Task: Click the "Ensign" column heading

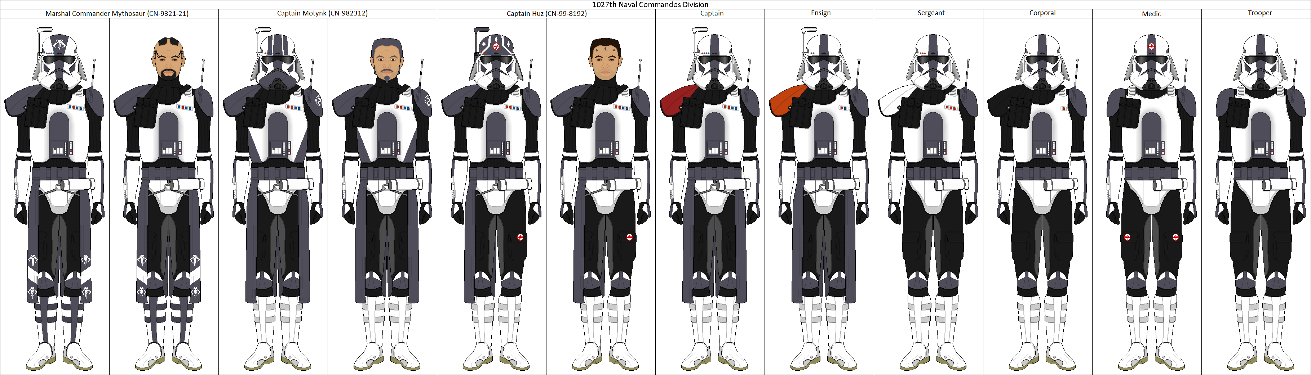Action: click(x=821, y=13)
